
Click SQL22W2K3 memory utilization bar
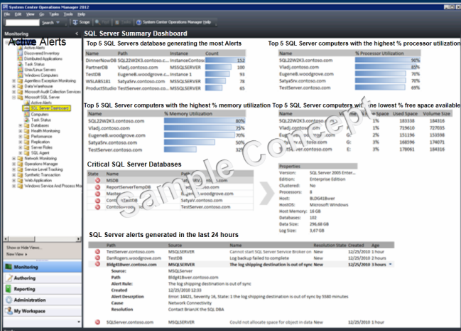[x=205, y=121]
